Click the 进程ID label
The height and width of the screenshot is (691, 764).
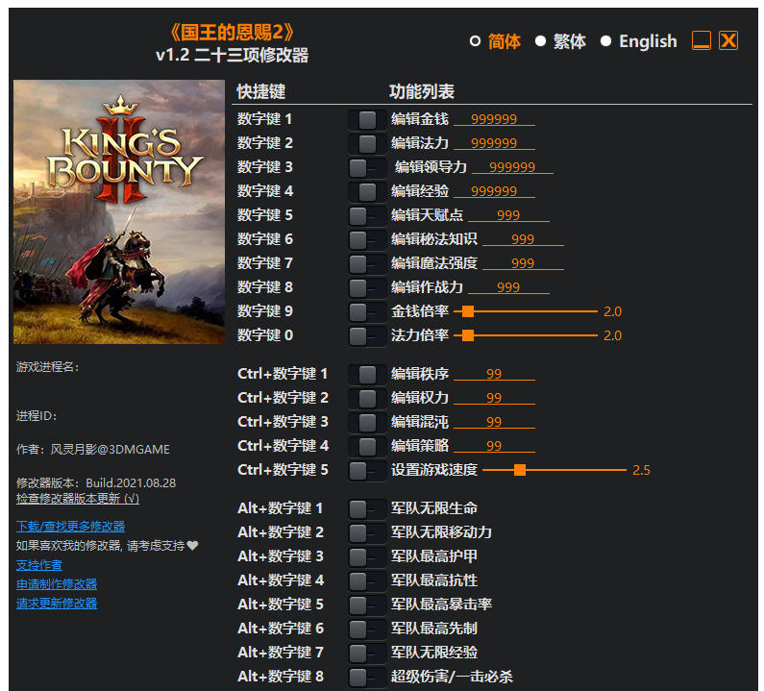click(37, 416)
